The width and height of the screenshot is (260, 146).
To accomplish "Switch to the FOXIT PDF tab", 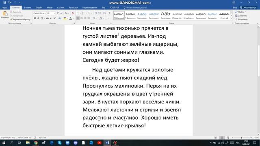I will tap(114, 8).
